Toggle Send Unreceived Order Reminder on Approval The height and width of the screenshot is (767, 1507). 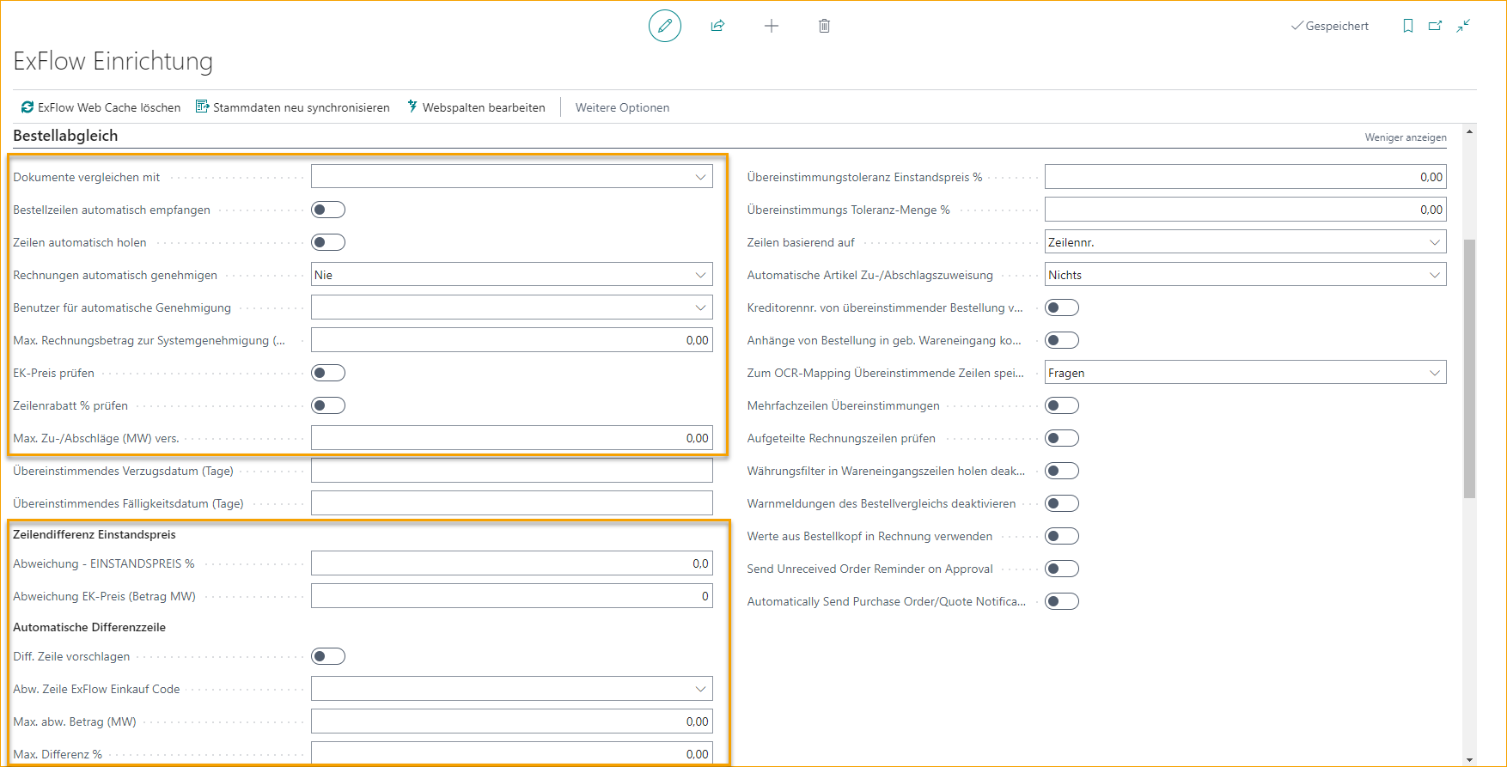click(x=1062, y=569)
